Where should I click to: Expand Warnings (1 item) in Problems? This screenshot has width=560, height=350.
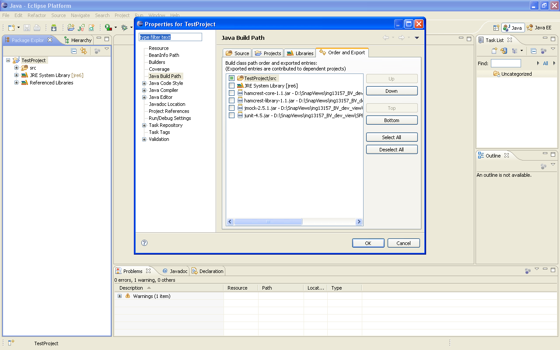click(120, 296)
